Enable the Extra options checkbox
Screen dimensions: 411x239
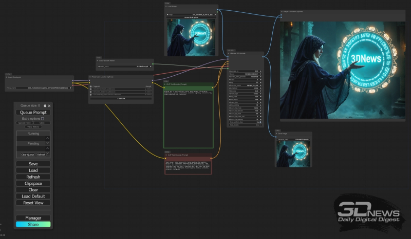[42, 119]
